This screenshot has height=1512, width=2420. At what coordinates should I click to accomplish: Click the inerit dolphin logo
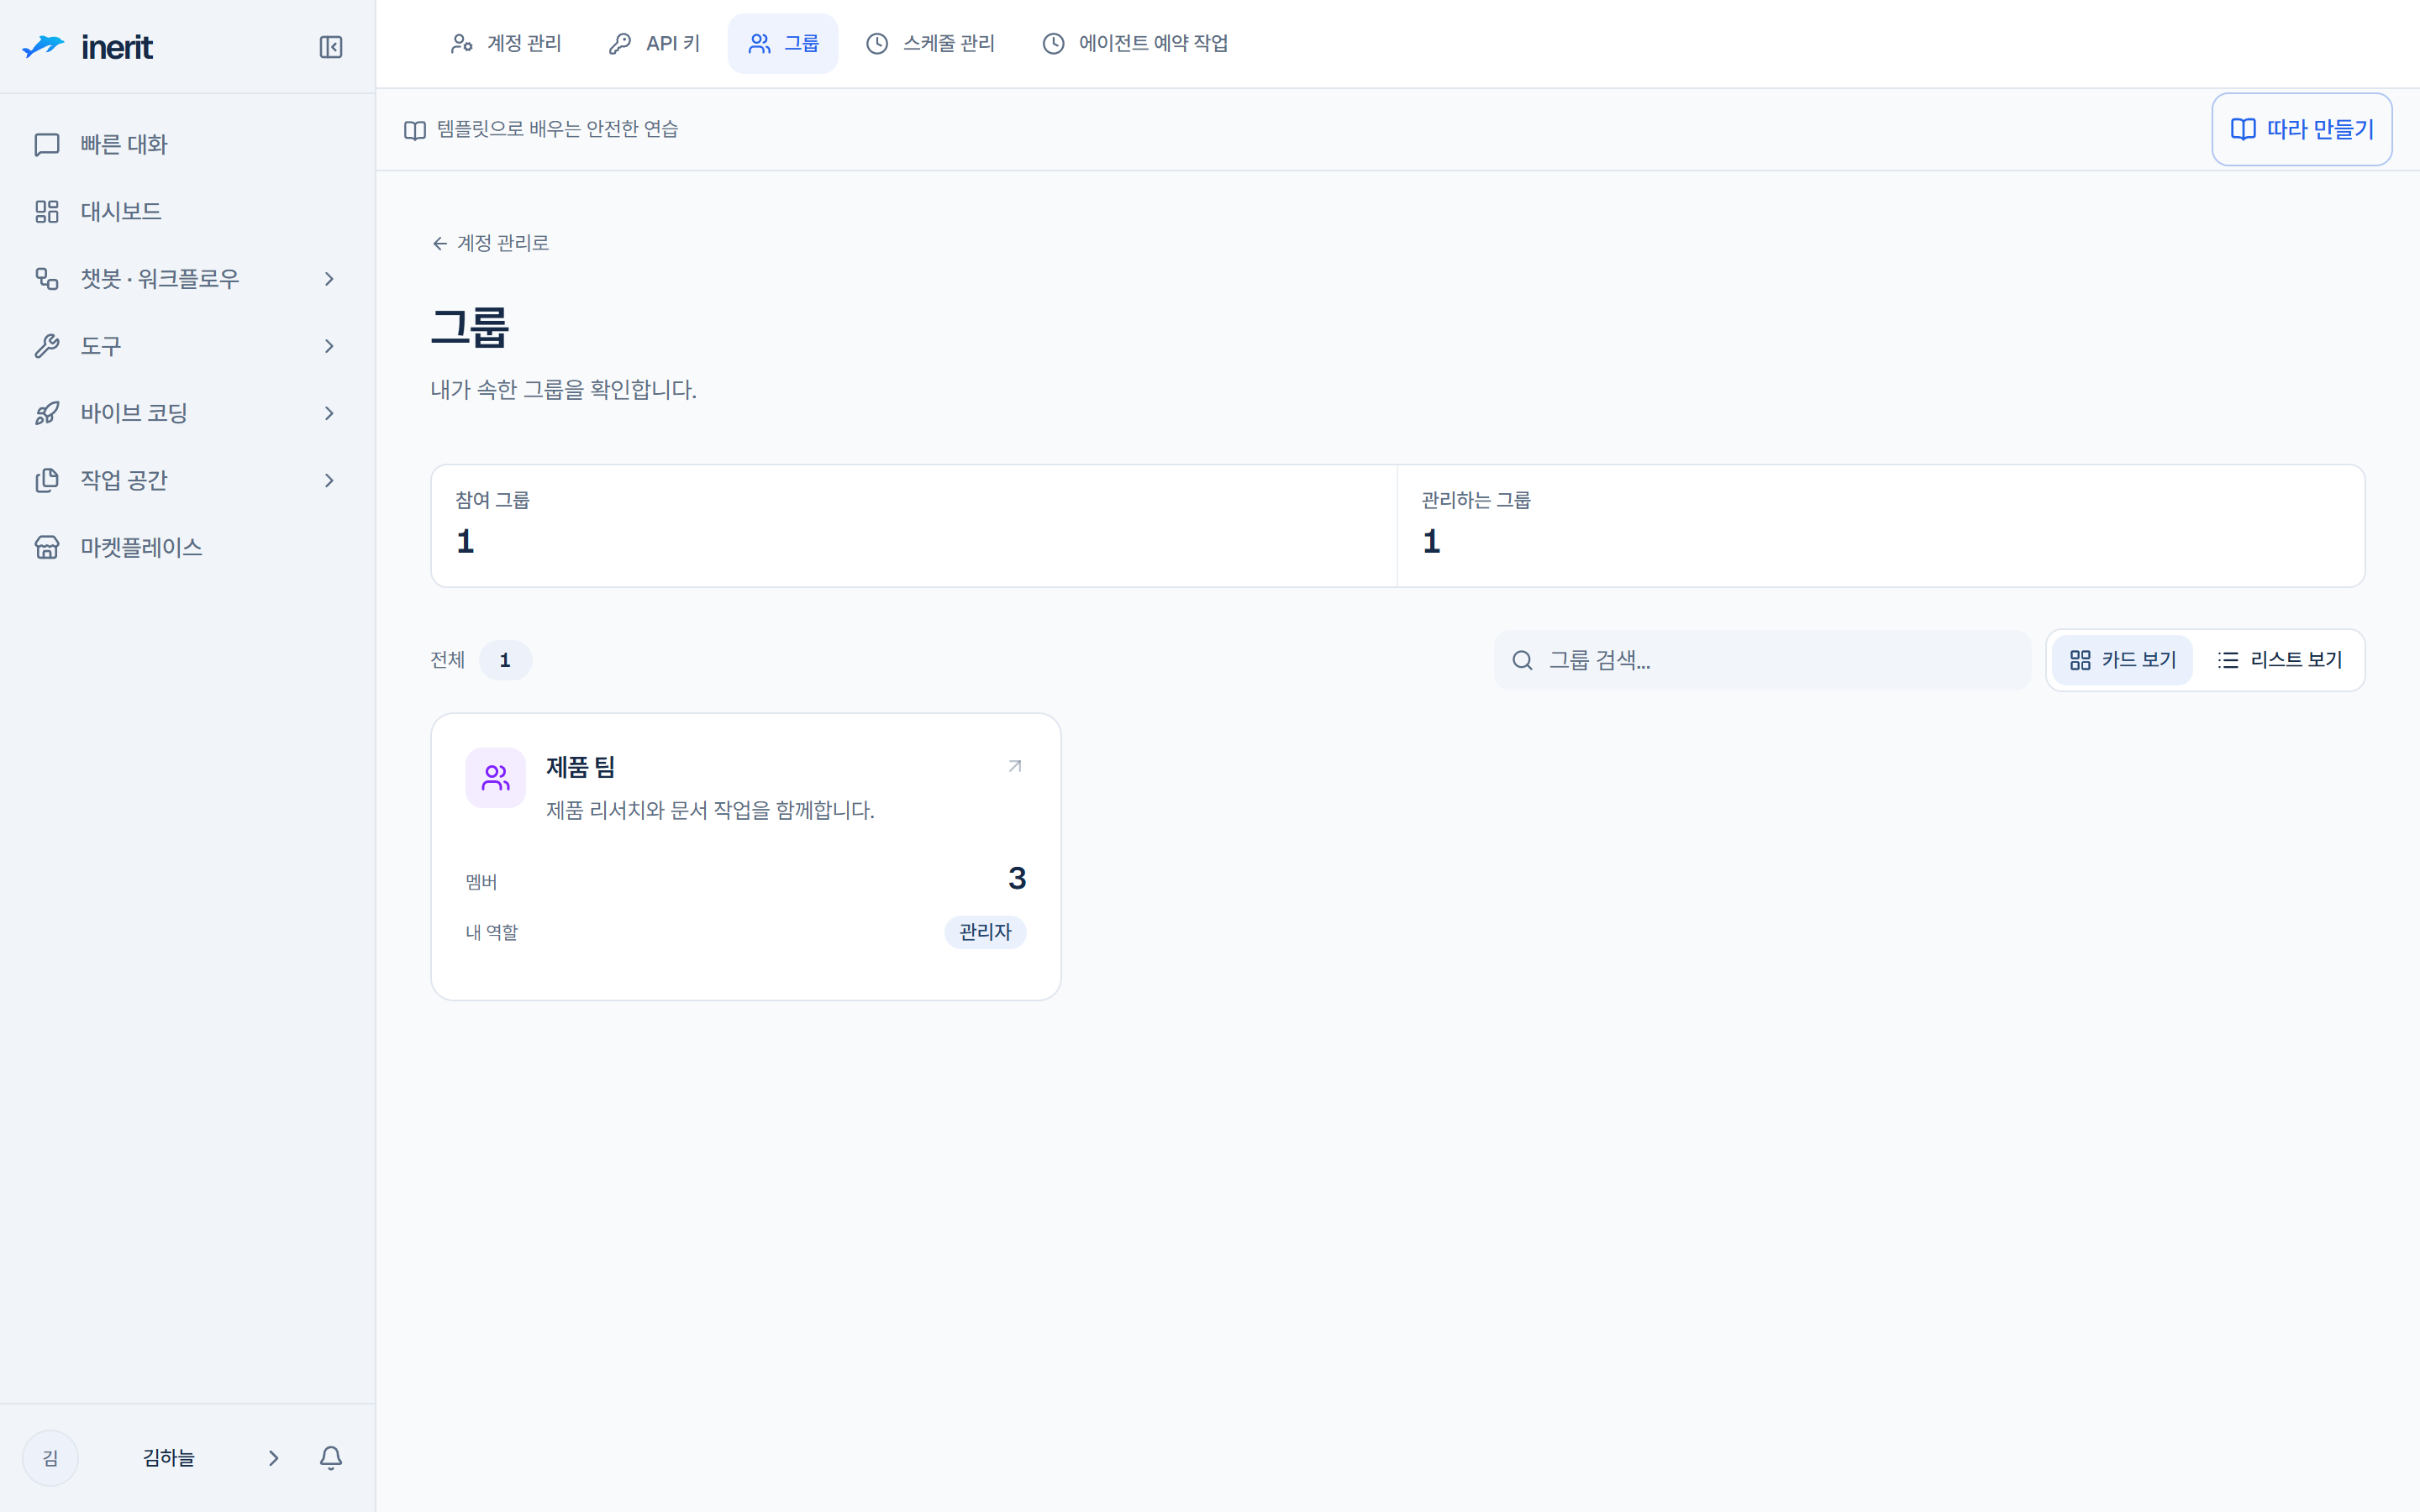tap(43, 46)
